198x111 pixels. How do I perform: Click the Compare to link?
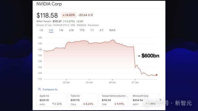click(50, 89)
